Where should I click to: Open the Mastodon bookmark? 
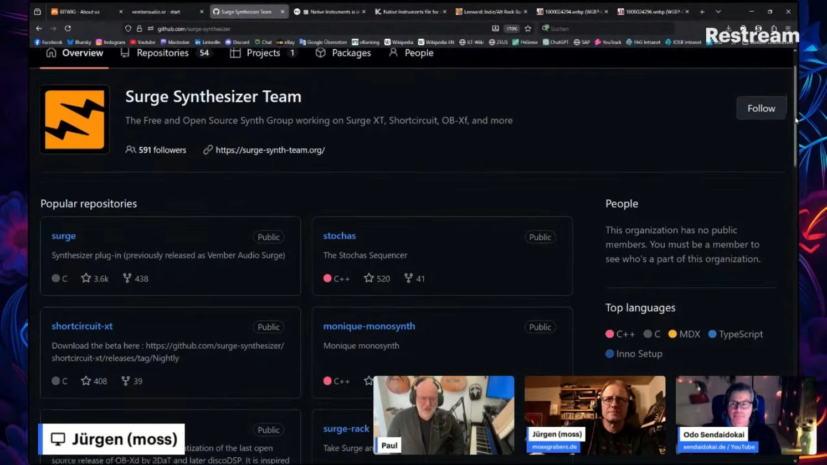[174, 42]
